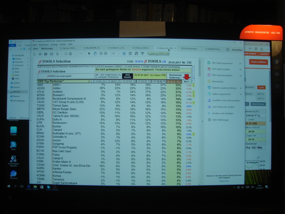
Task: Expand the PDF-Datei exportieren section
Action: point(221,63)
